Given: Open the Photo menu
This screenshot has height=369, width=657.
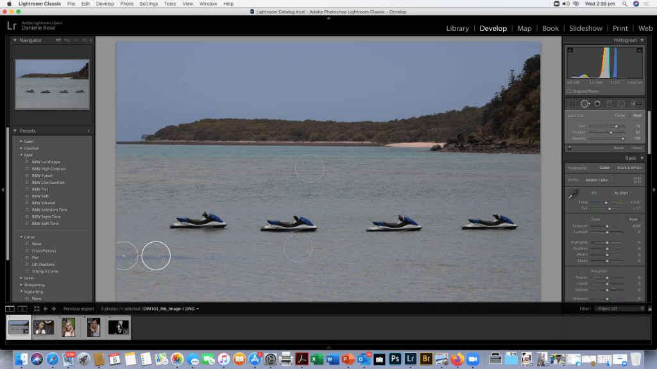Looking at the screenshot, I should [x=127, y=4].
